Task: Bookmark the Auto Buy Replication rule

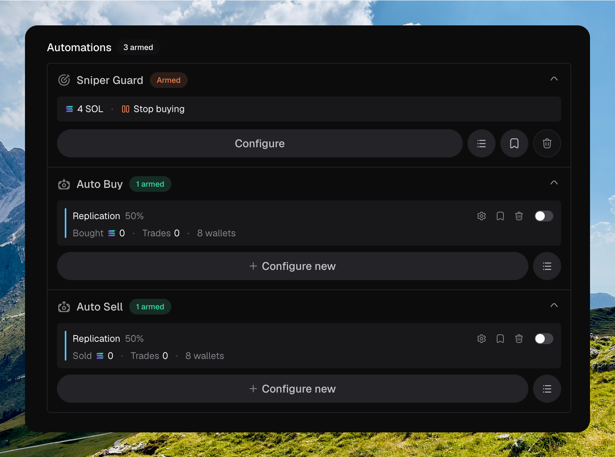Action: 500,216
